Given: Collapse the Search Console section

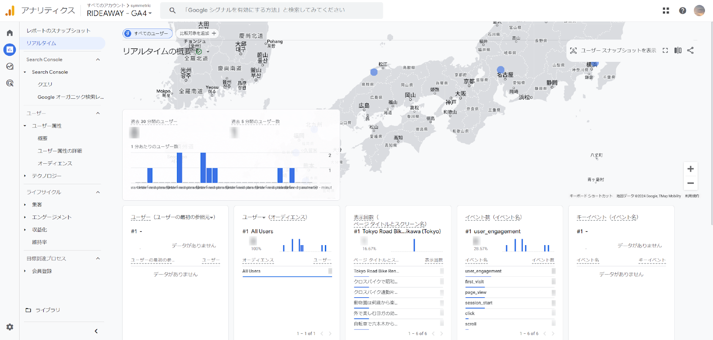Looking at the screenshot, I should click(x=98, y=60).
